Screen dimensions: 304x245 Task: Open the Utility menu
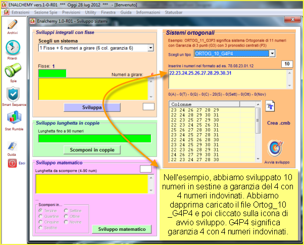coord(90,11)
